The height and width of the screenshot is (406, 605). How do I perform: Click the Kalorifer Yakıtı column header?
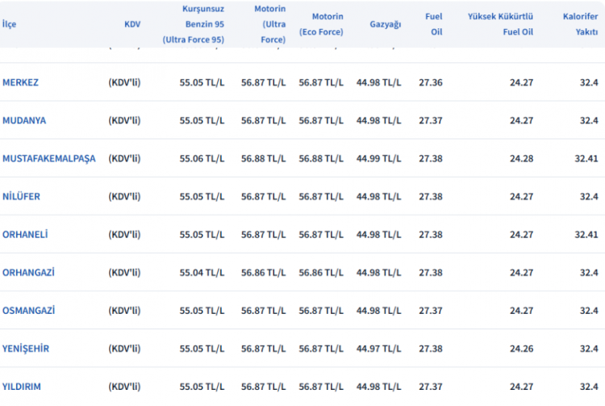point(580,24)
